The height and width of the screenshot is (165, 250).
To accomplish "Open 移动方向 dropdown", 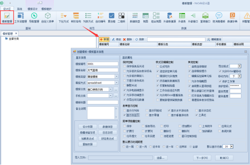I will point(240,76).
